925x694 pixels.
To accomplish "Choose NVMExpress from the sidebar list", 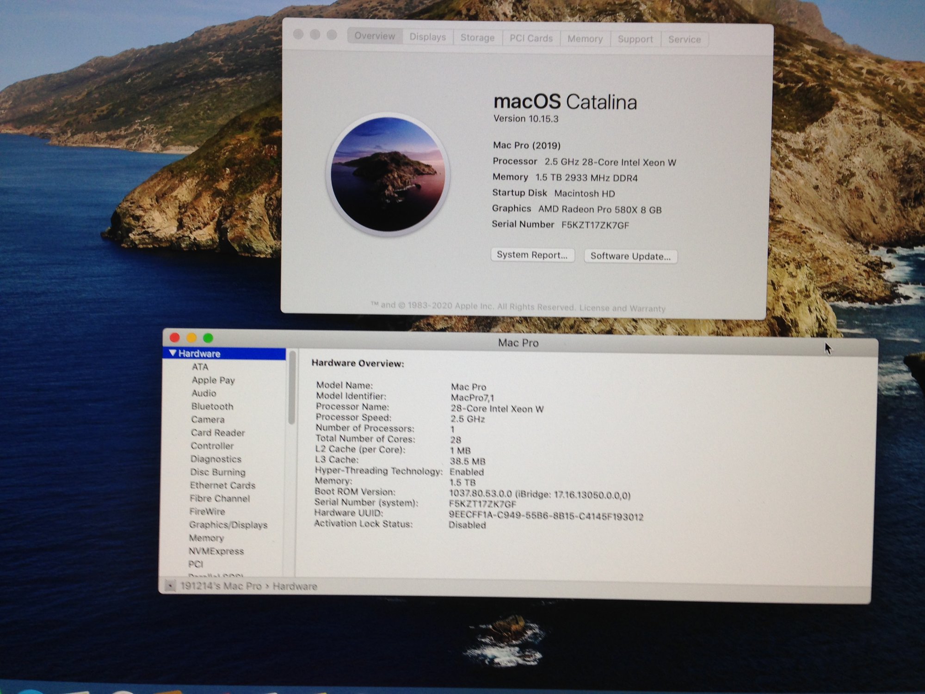I will (x=216, y=551).
